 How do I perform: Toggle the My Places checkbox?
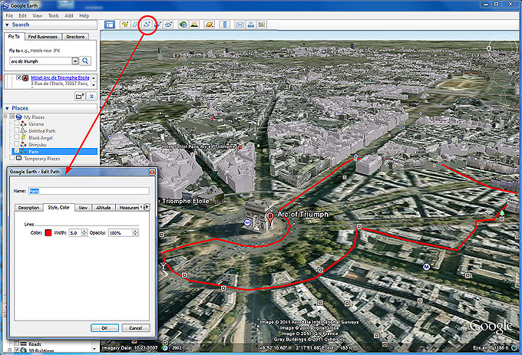pyautogui.click(x=12, y=117)
